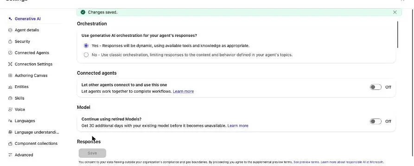Click the Agent details gear icon
The height and width of the screenshot is (166, 414).
[x=10, y=30]
